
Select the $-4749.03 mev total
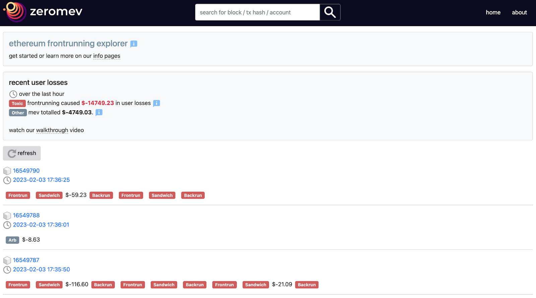click(77, 112)
